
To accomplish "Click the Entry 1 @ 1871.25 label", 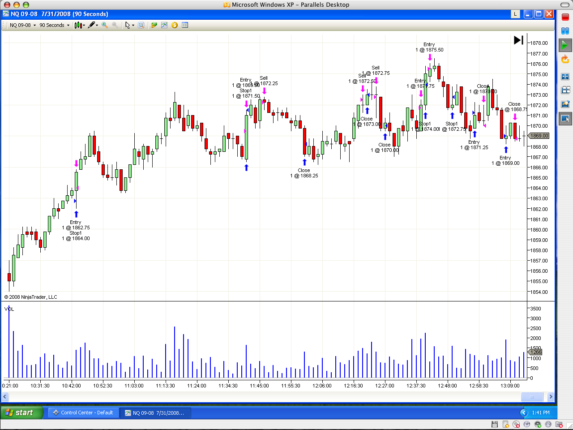I will tap(474, 145).
